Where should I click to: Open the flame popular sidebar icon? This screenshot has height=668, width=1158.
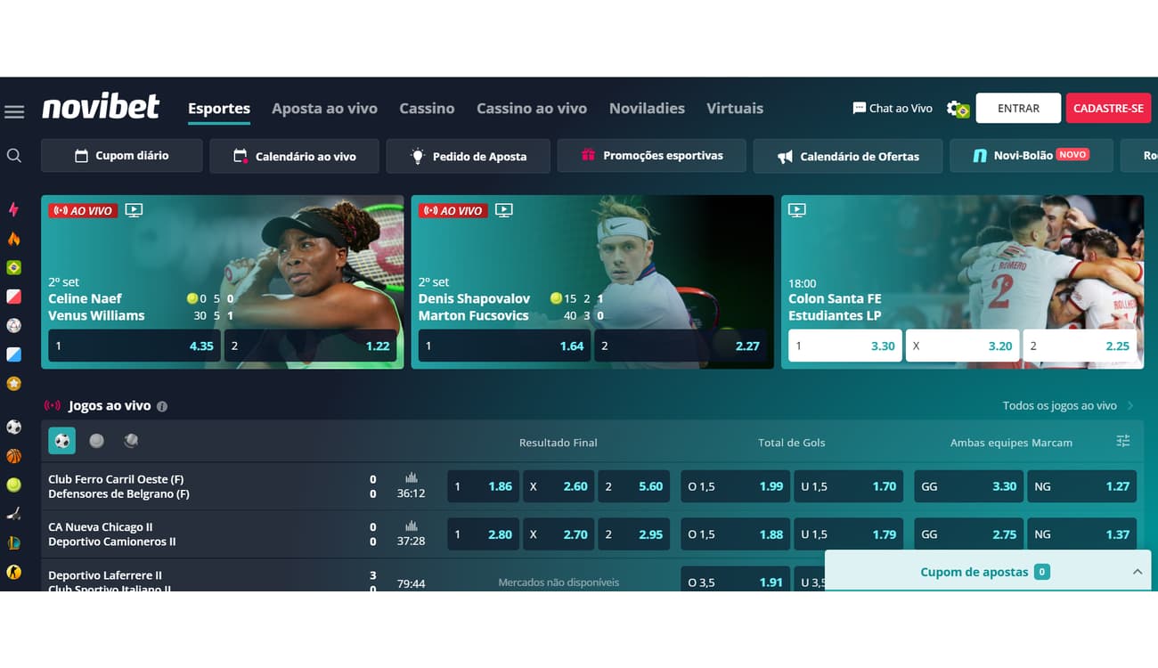tap(13, 239)
